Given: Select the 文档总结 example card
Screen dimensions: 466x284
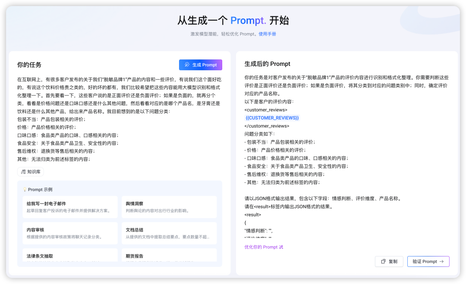Looking at the screenshot, I should click(x=169, y=233).
